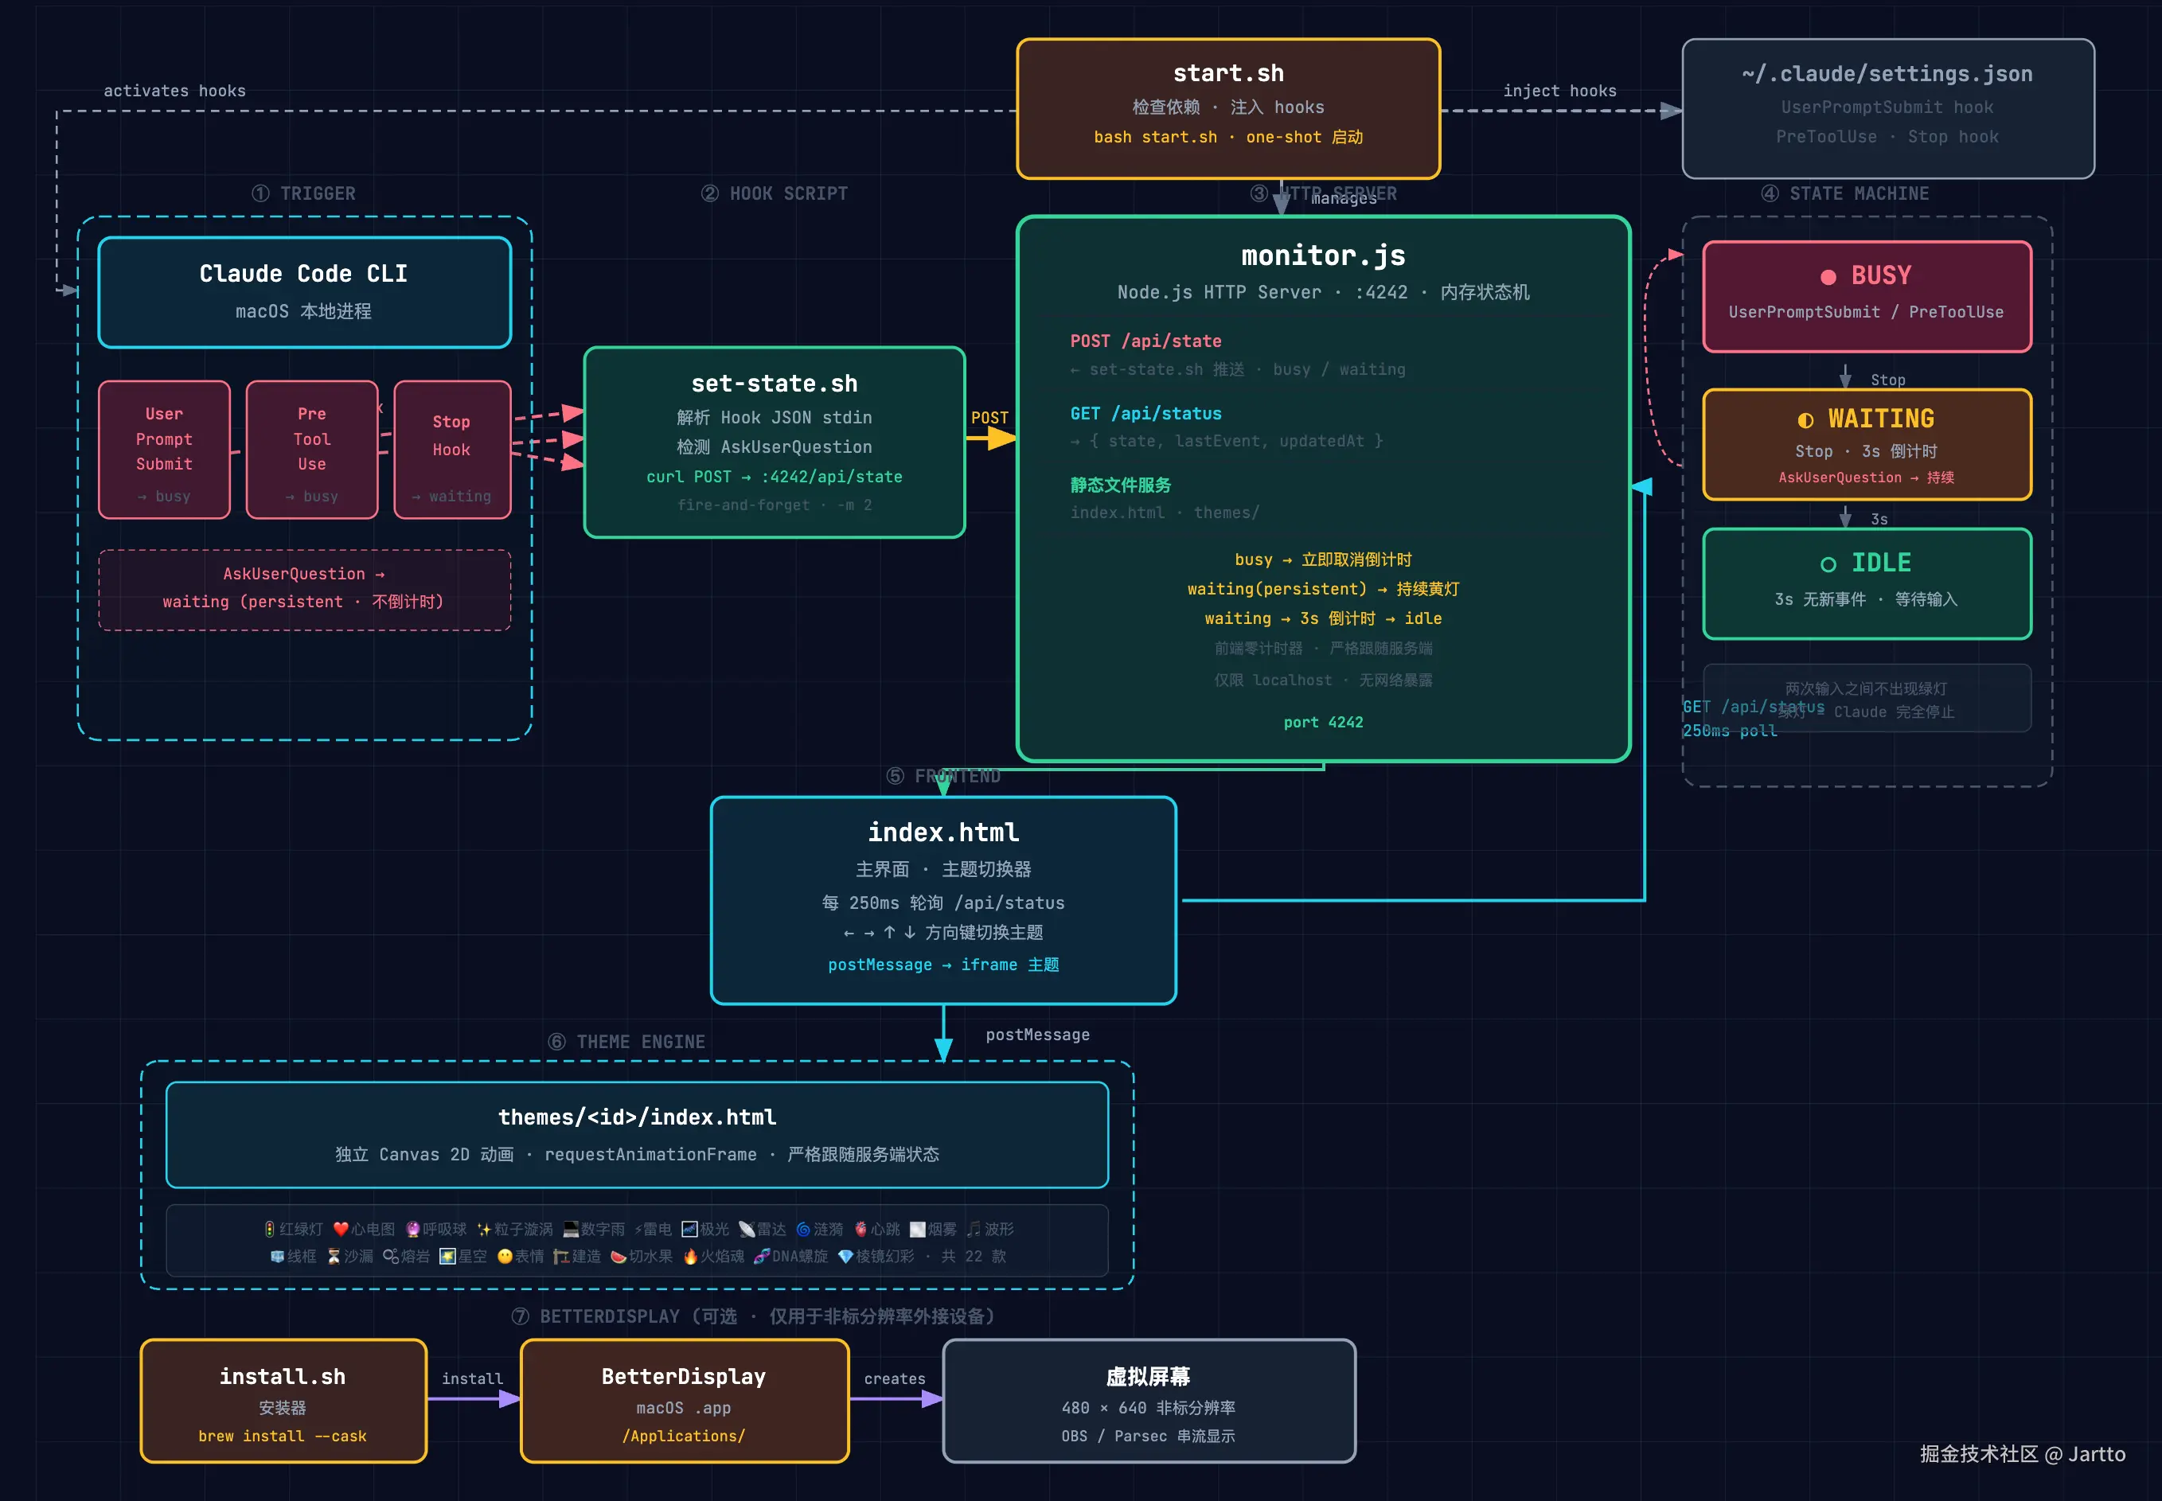Click the '④ STATE MACHINE' section heading
Image resolution: width=2162 pixels, height=1501 pixels.
pos(1845,193)
